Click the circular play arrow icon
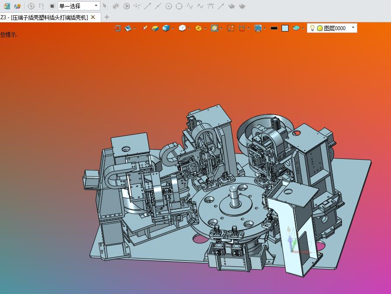 [x=127, y=6]
